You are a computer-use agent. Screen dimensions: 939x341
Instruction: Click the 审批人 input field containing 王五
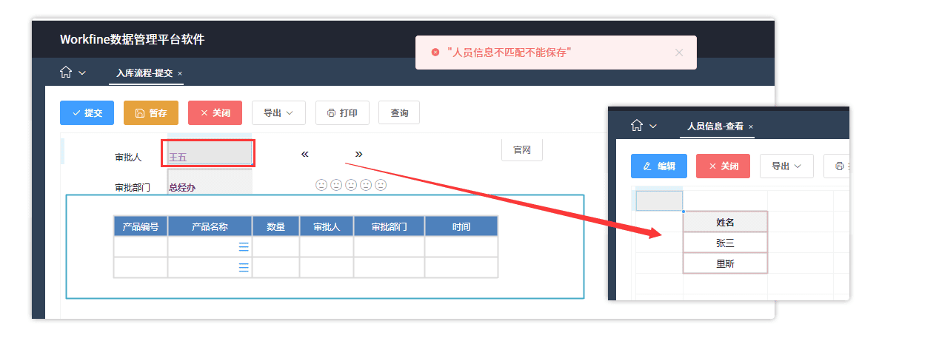(208, 154)
